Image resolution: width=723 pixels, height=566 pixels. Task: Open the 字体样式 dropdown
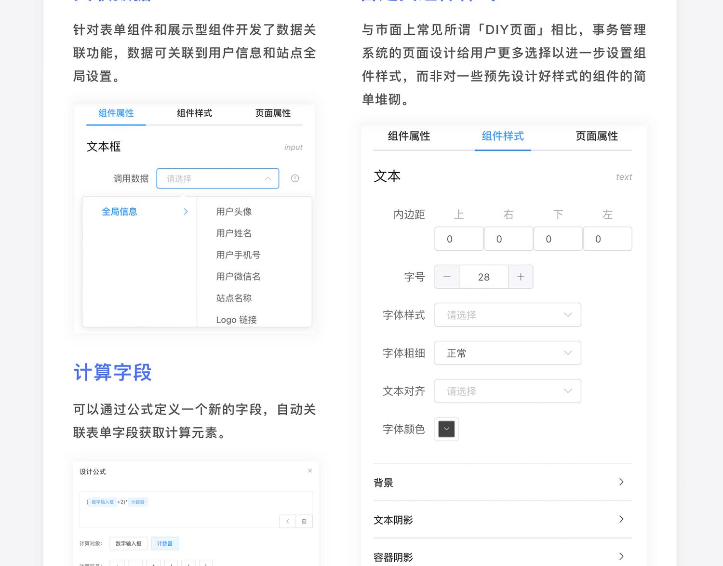pos(508,315)
